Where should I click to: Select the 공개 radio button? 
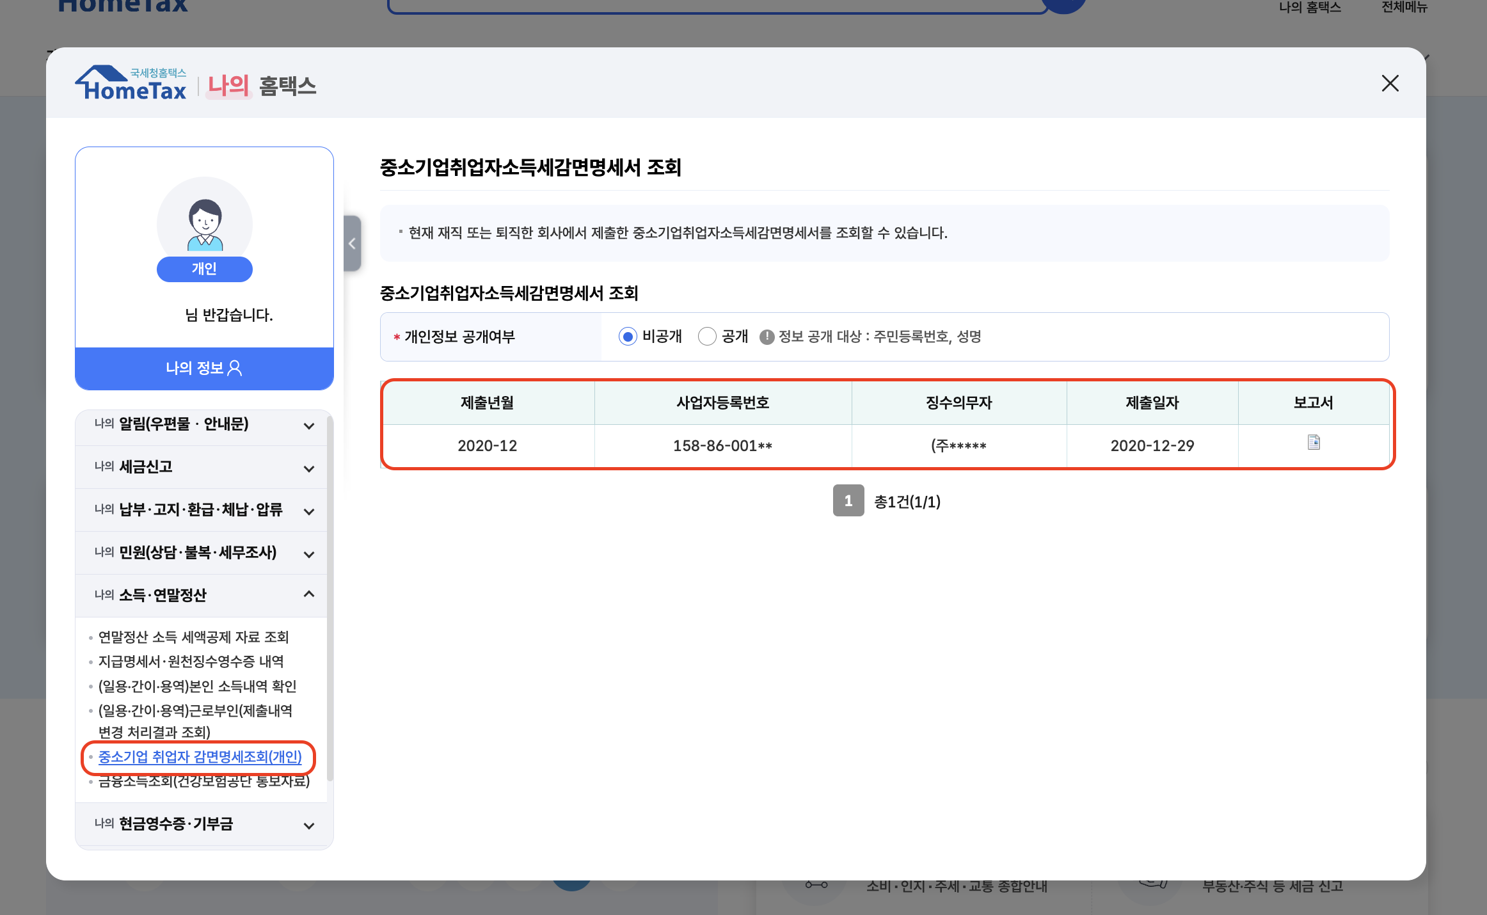[x=707, y=337]
